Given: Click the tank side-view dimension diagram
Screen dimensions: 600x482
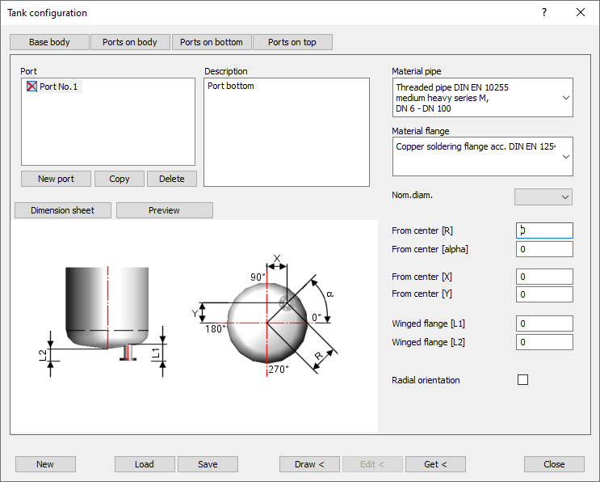Looking at the screenshot, I should pyautogui.click(x=103, y=321).
